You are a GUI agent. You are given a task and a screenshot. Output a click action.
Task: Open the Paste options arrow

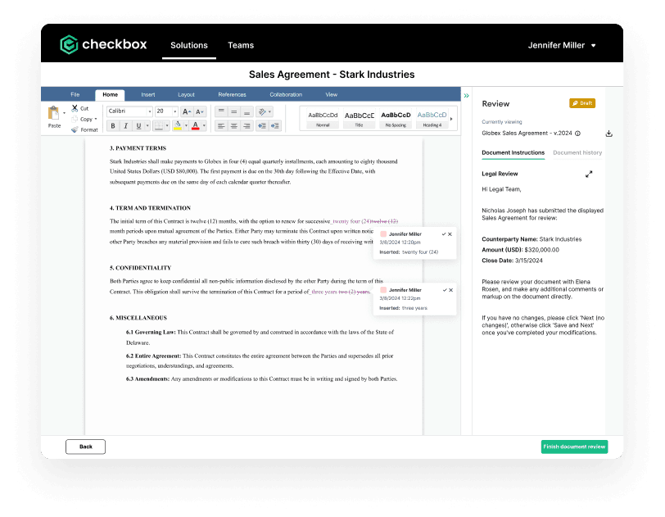(x=65, y=113)
